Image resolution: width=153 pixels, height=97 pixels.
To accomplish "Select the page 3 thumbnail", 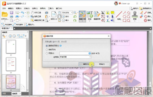I will pyautogui.click(x=11, y=64).
